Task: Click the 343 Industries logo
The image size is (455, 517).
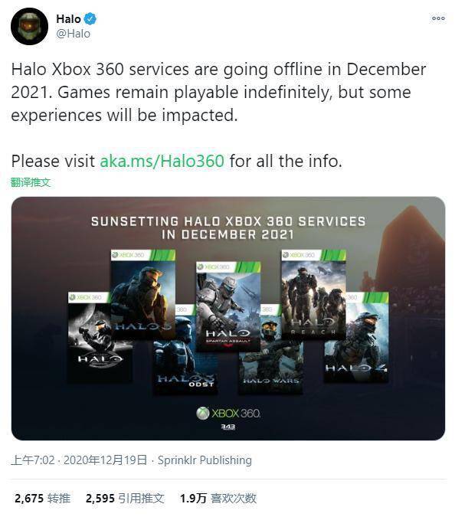Action: pyautogui.click(x=228, y=427)
